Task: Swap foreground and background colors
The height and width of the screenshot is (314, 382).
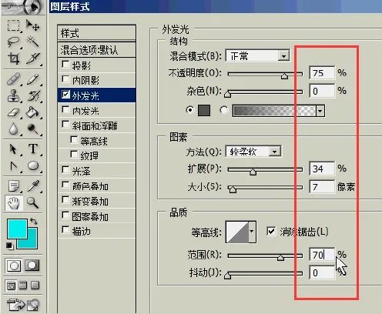Action: click(34, 221)
